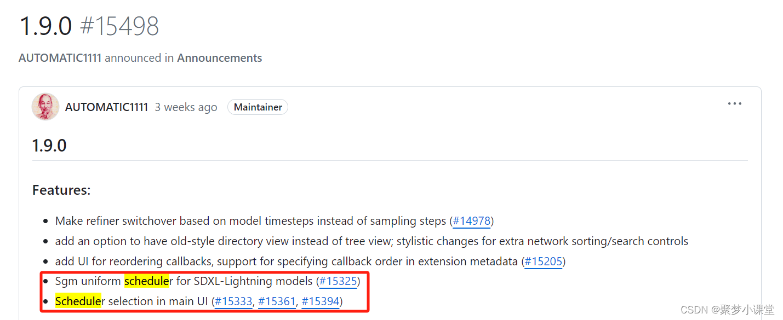Click the large 1.9.0 page title
This screenshot has width=783, height=320.
tap(45, 26)
